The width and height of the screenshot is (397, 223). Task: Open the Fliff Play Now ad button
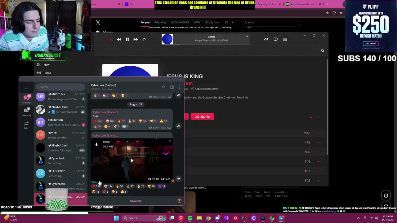pos(371,44)
